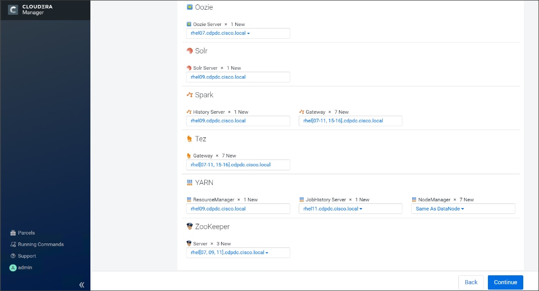Click the Tez 'Gateway × 7 New' label
Viewport: 539px width, 291px height.
[215, 156]
